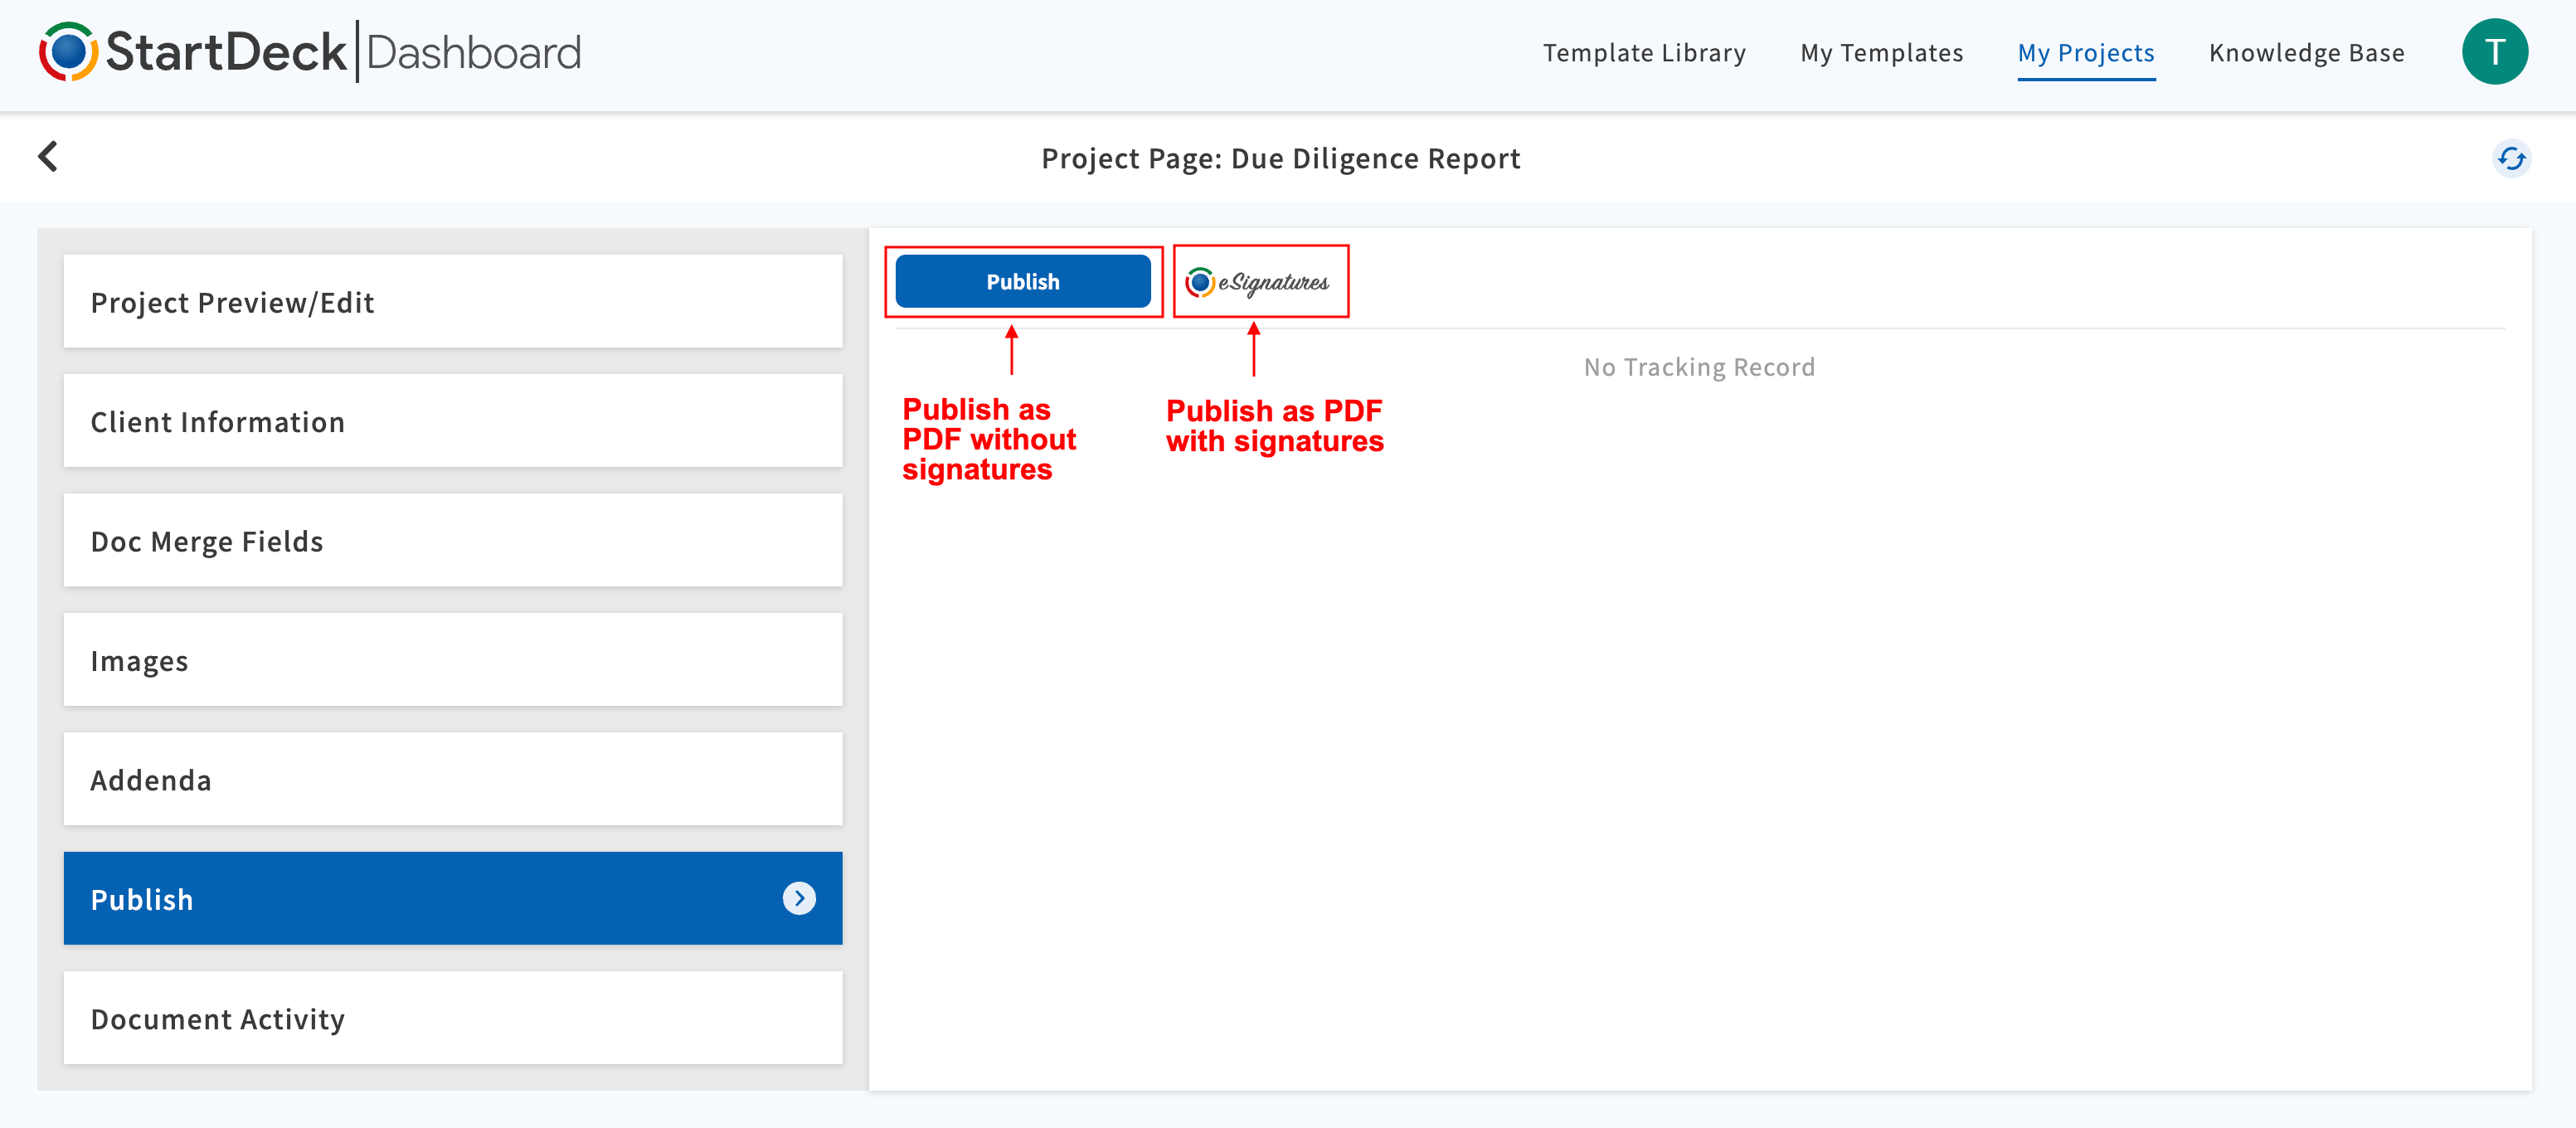2576x1128 pixels.
Task: Click the StartDeck circular logo icon
Action: [68, 52]
